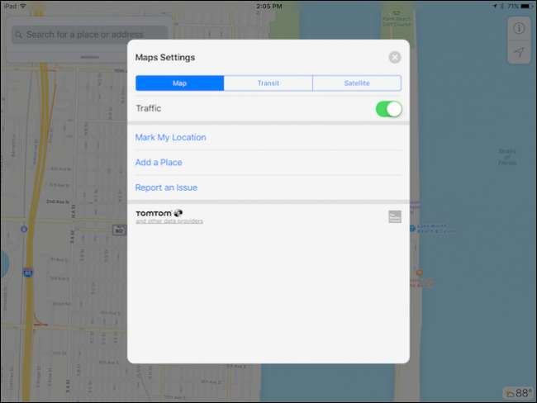Tap the search place or address field

(x=90, y=35)
